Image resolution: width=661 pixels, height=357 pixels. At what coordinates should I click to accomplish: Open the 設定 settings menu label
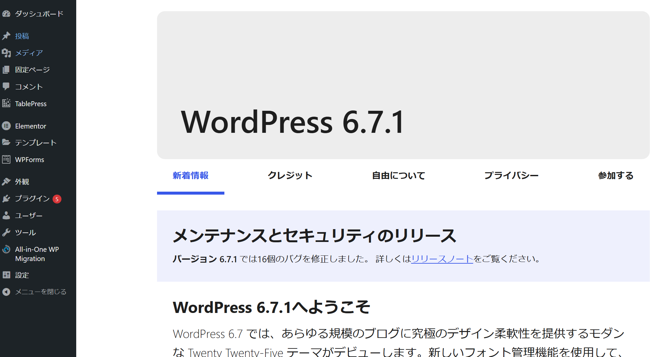[22, 275]
